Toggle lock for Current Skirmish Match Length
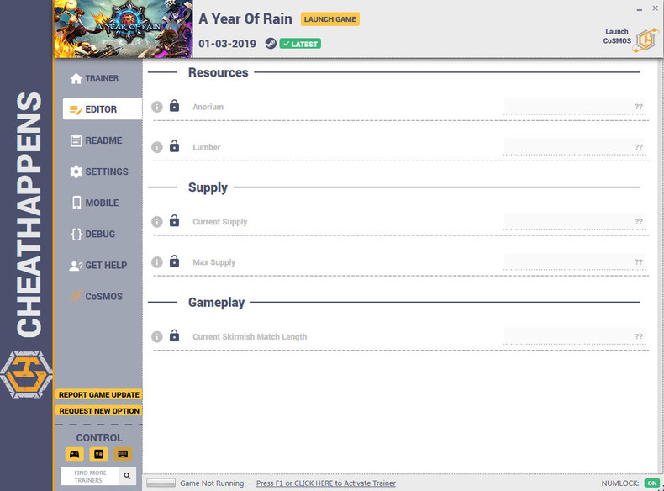The image size is (664, 491). (174, 335)
